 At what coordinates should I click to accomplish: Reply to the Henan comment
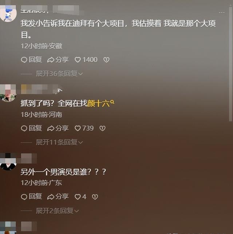click(x=32, y=128)
